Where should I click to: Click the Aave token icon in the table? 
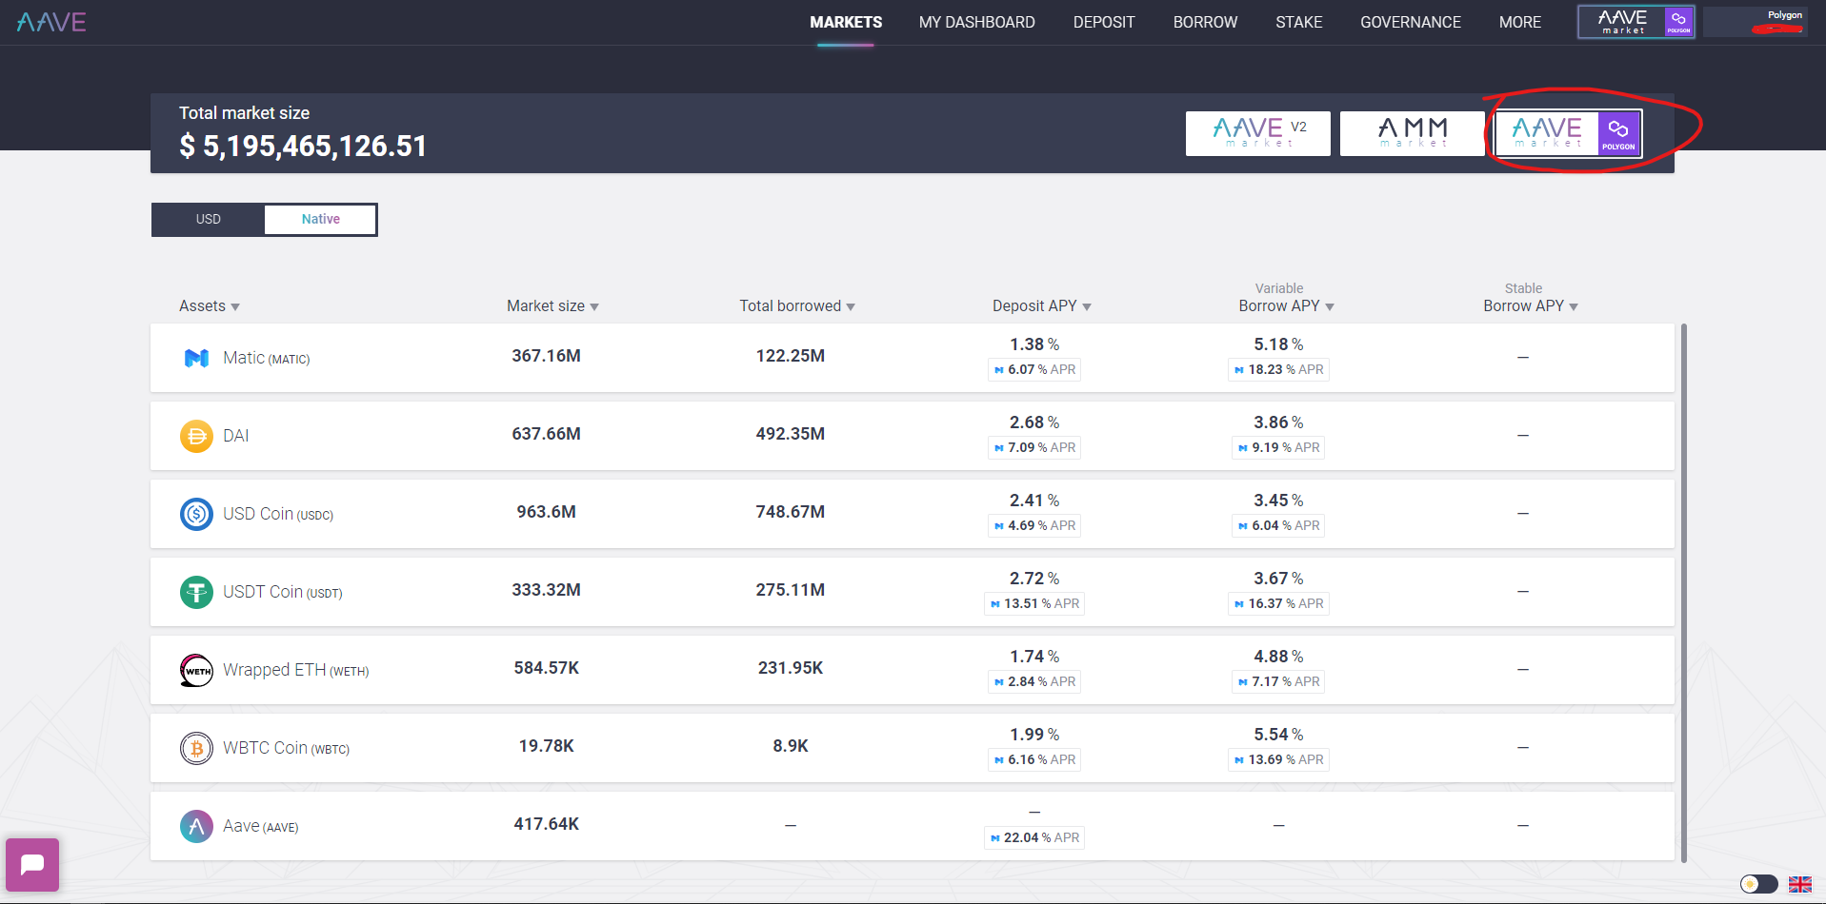tap(196, 826)
